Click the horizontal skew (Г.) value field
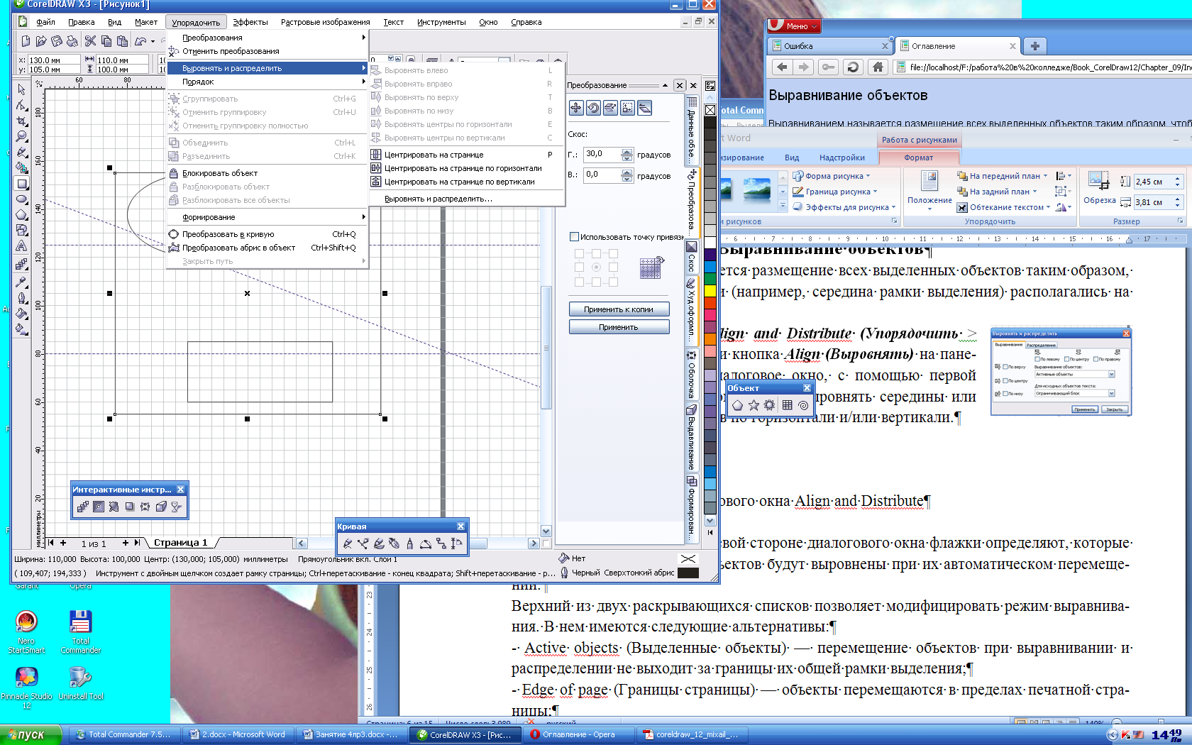 (602, 155)
